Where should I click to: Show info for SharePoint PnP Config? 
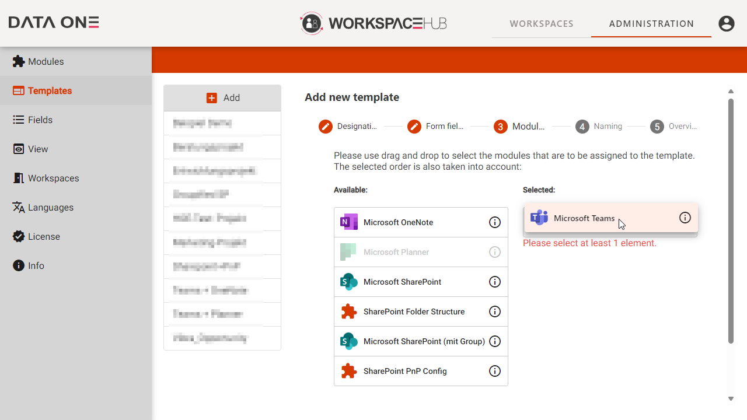(x=495, y=371)
